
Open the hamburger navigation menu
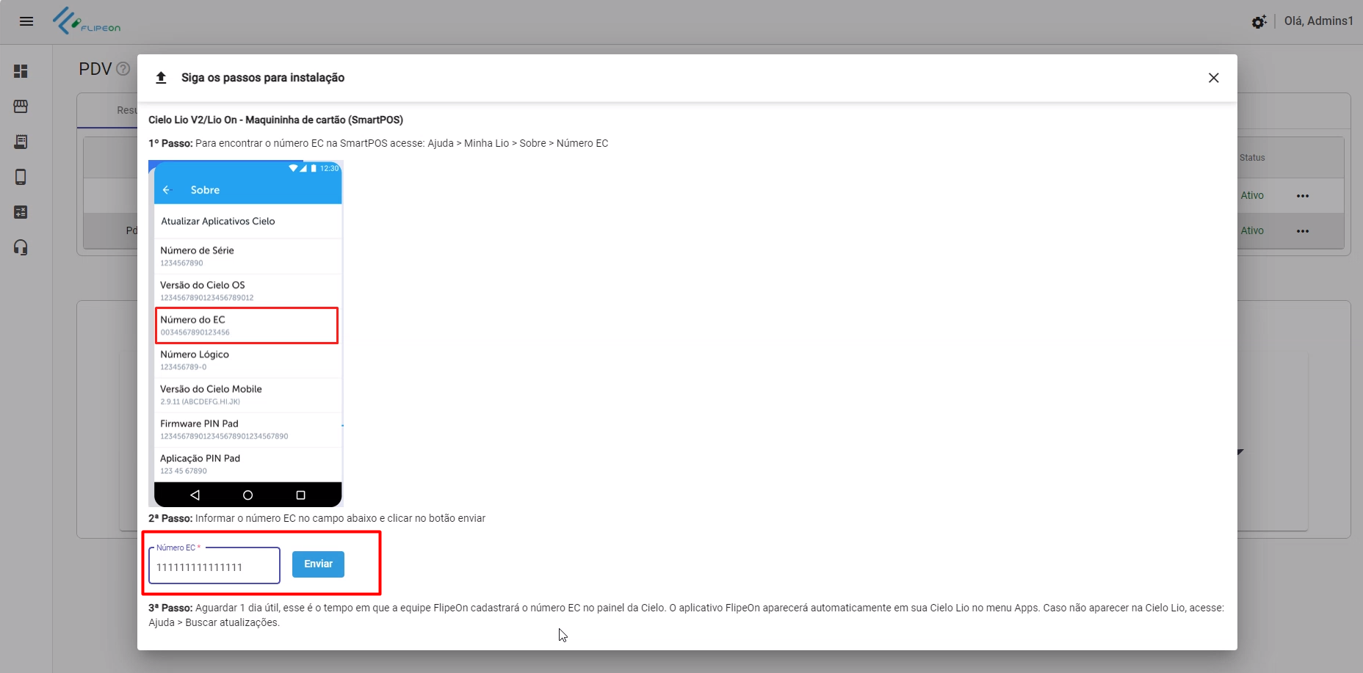point(26,21)
